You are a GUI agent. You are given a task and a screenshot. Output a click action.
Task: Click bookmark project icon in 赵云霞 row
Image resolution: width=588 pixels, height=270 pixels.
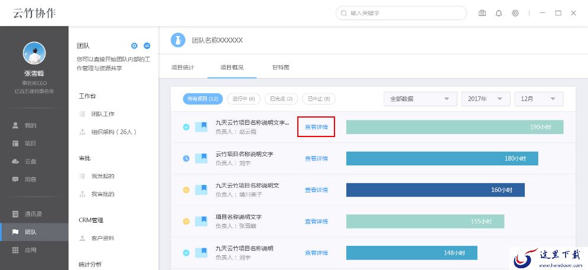tap(201, 127)
